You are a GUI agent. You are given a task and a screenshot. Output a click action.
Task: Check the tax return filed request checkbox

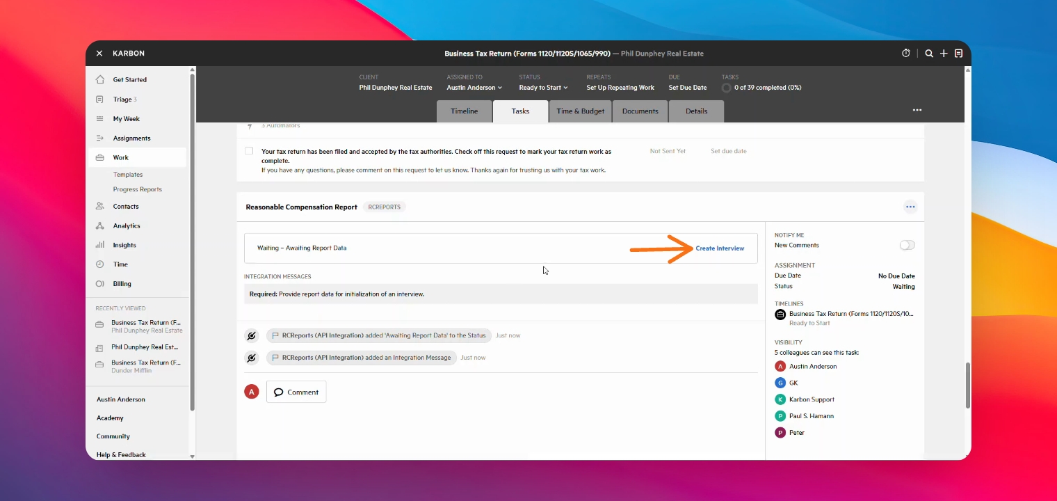(x=249, y=151)
